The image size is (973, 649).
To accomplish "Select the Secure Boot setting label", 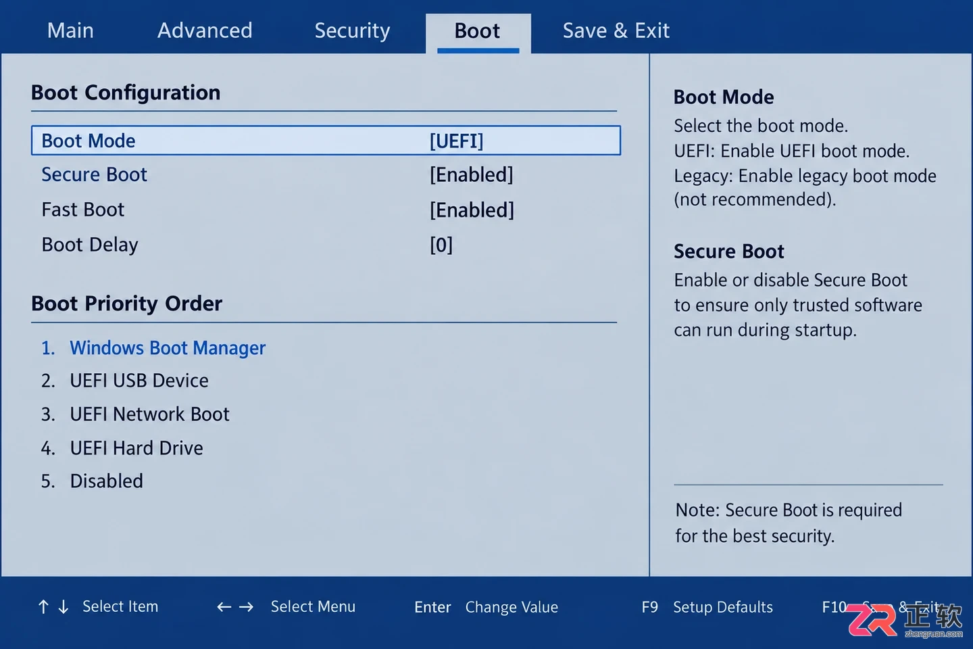I will (x=94, y=174).
